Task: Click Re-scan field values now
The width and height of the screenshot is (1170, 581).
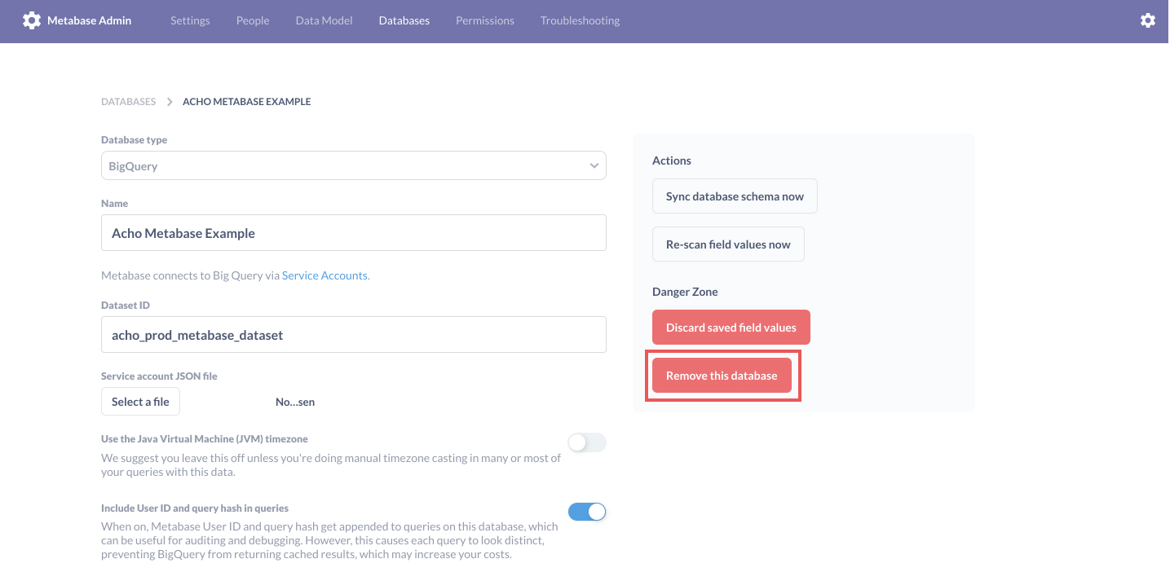Action: [x=728, y=244]
